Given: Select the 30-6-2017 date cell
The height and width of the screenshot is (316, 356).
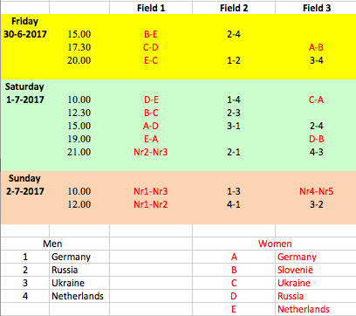Looking at the screenshot, I should (x=25, y=34).
